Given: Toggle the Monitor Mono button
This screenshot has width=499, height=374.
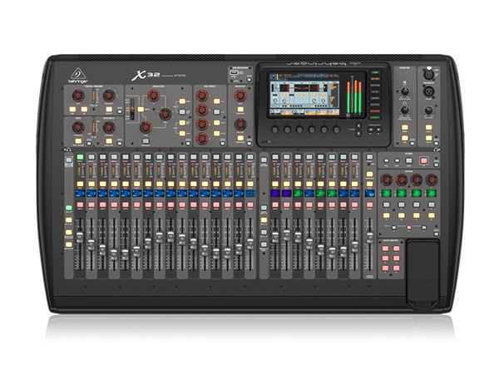Looking at the screenshot, I should click(404, 127).
